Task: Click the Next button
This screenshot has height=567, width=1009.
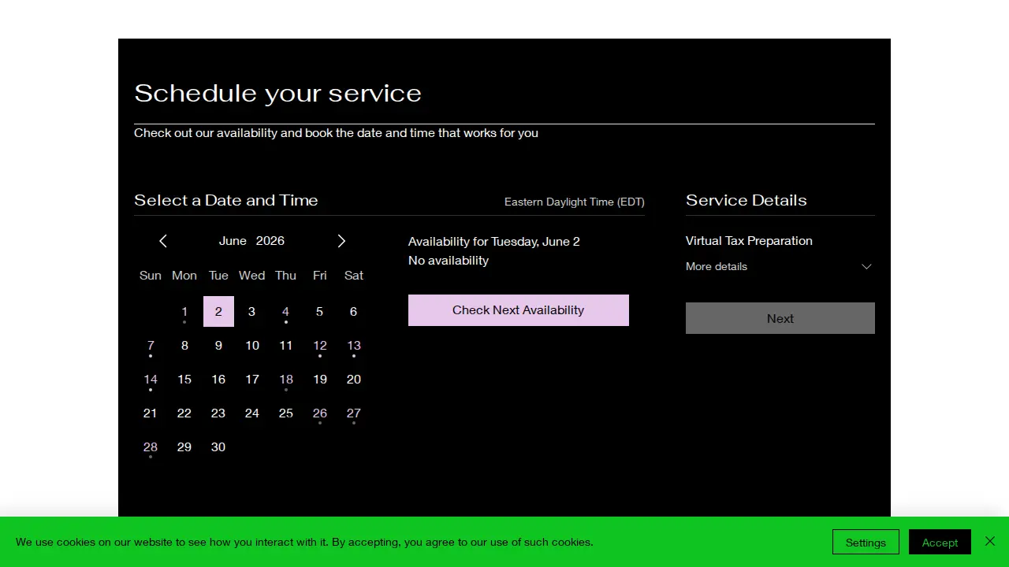Action: pyautogui.click(x=780, y=318)
